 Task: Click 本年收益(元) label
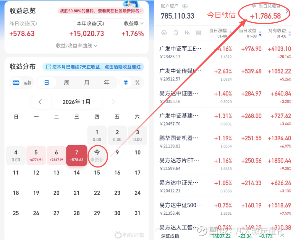(90, 24)
